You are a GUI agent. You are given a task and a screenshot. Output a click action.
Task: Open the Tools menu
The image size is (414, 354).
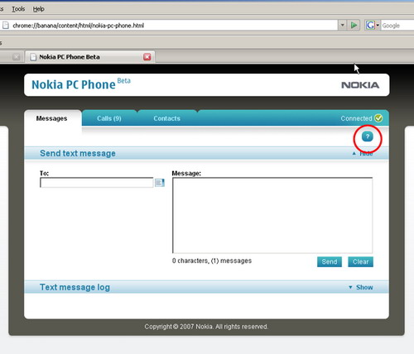click(18, 9)
